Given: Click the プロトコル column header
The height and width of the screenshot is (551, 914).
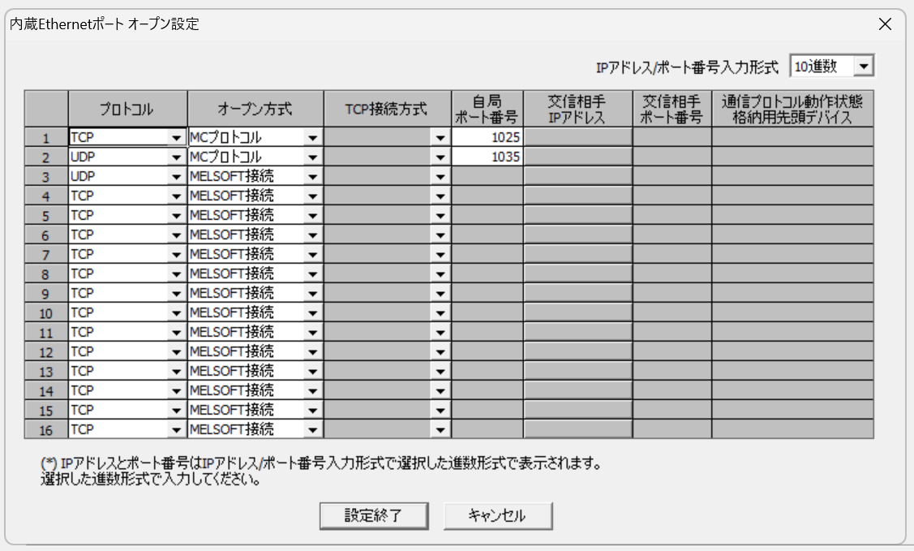Looking at the screenshot, I should click(127, 109).
